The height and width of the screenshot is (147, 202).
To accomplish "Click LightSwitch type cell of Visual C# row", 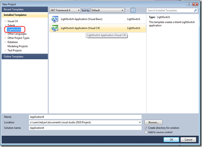I will pyautogui.click(x=134, y=28).
